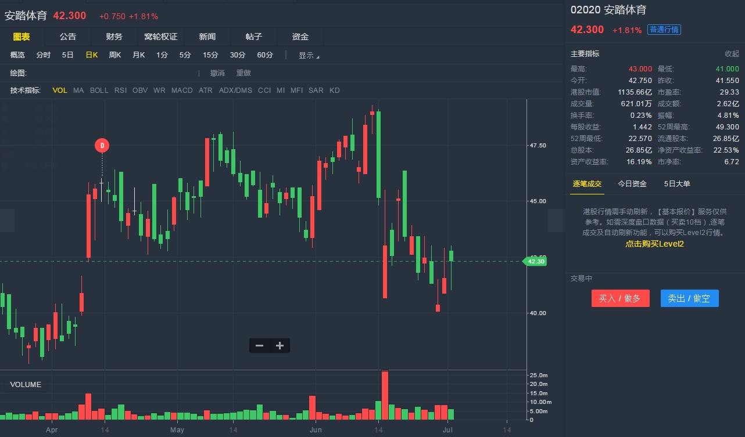Switch to the 5日大单 tab
The image size is (745, 437).
pyautogui.click(x=677, y=184)
